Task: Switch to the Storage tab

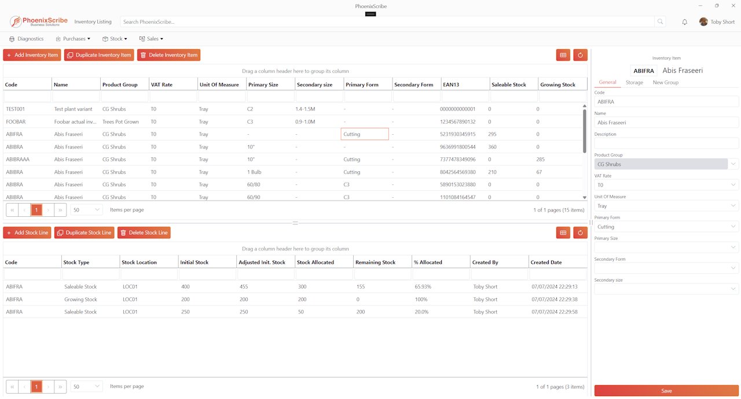Action: tap(634, 83)
